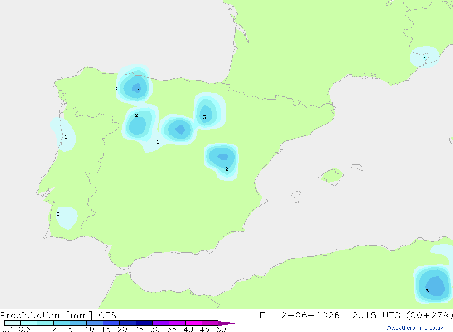The width and height of the screenshot is (453, 332).
Task: Click the "5" precipitation value over Algeria
Action: coord(427,291)
